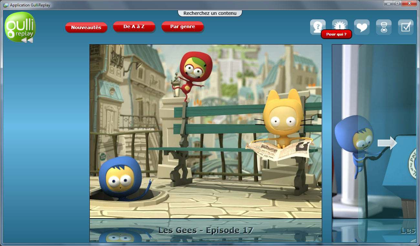
Task: Open favorites with the heart icon
Action: click(x=362, y=27)
